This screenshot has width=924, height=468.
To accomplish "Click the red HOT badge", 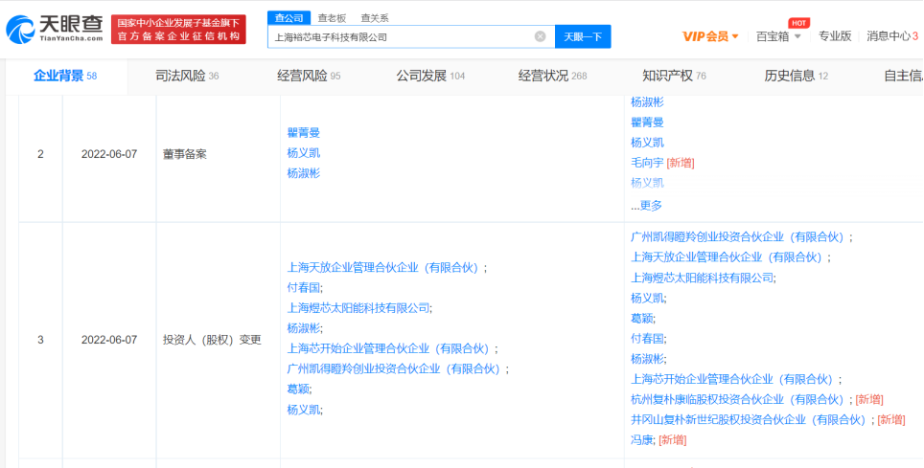I will pos(799,23).
